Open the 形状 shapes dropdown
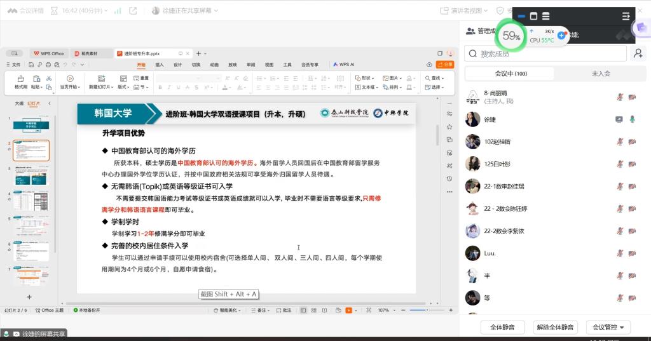651x341 pixels. point(364,78)
